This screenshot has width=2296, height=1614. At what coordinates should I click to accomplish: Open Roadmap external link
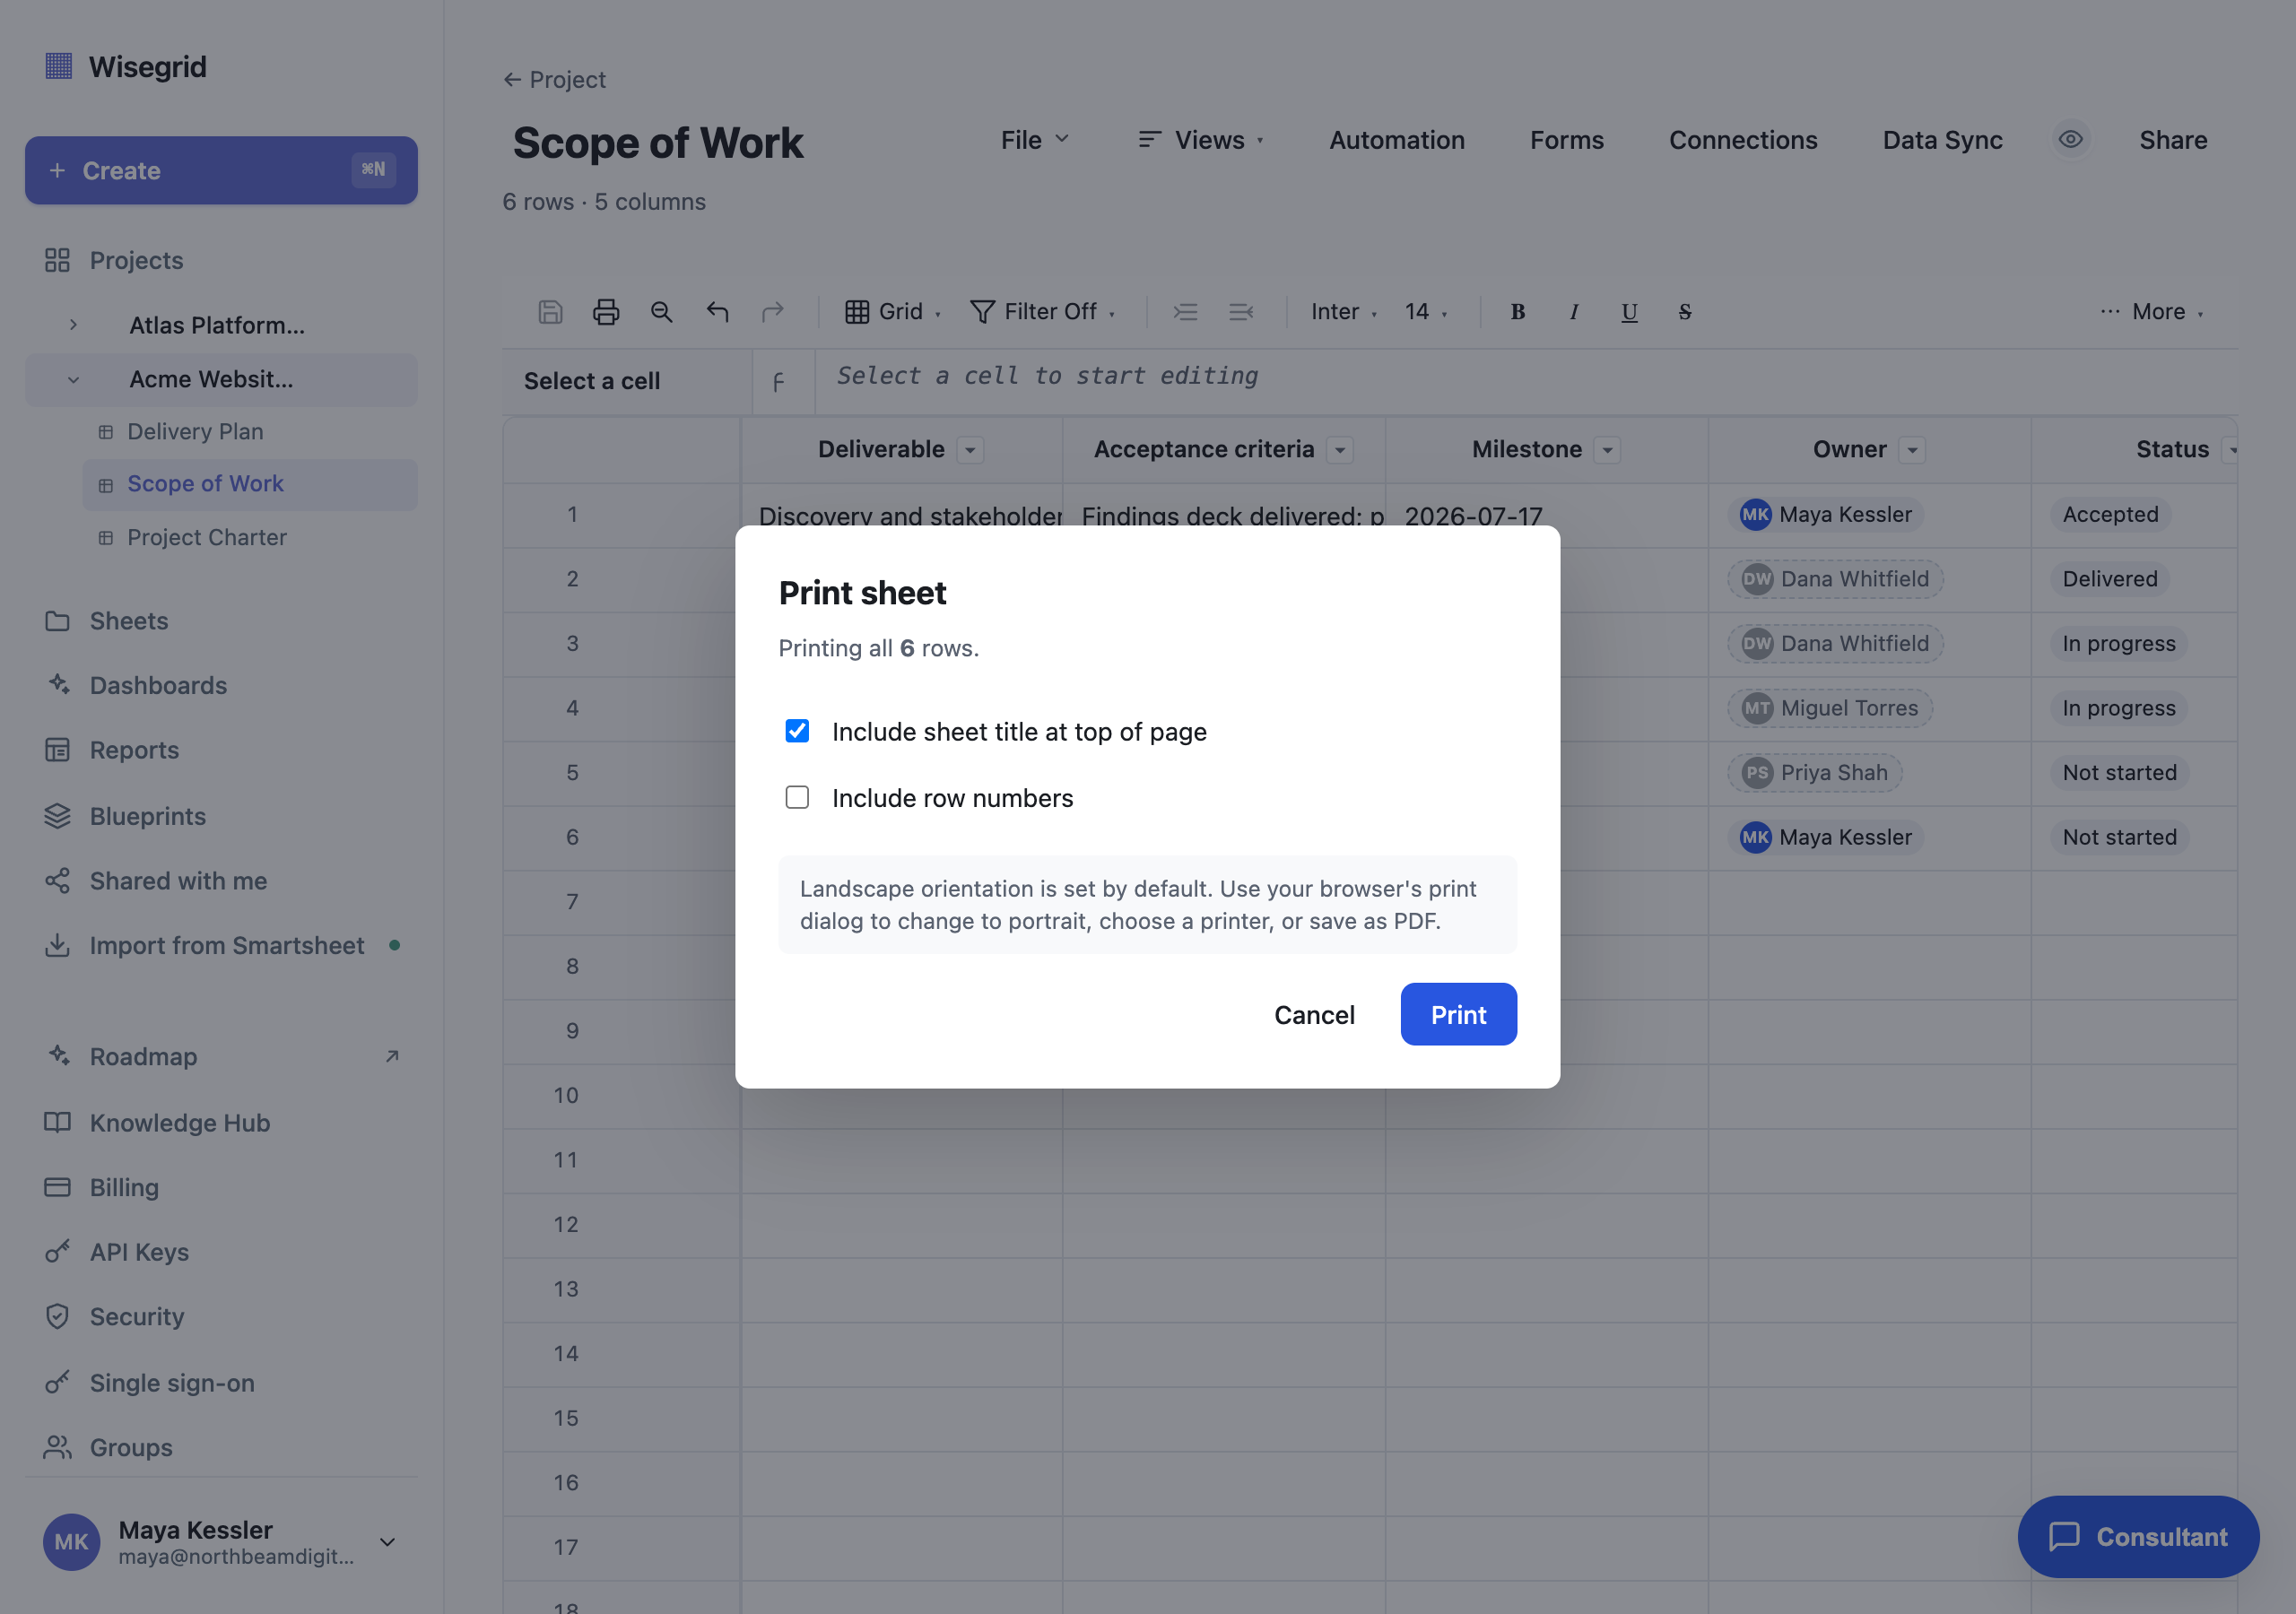click(221, 1056)
